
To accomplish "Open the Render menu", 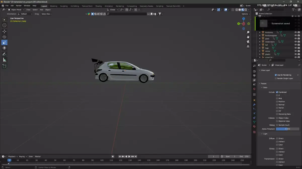I will 19,6.
